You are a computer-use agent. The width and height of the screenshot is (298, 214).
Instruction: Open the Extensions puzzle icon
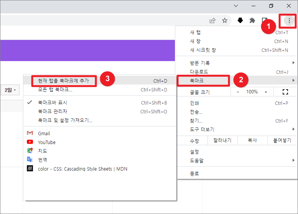[x=252, y=20]
